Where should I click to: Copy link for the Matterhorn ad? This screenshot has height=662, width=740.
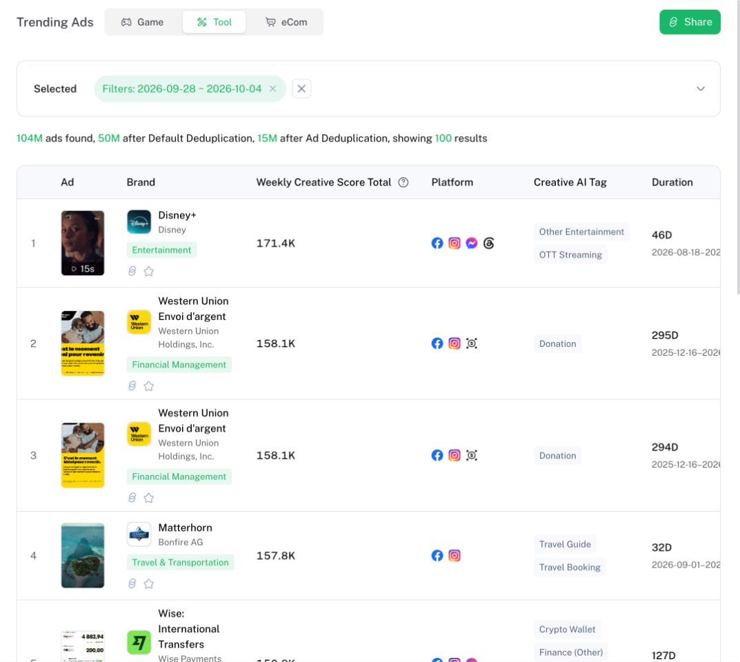pyautogui.click(x=132, y=583)
